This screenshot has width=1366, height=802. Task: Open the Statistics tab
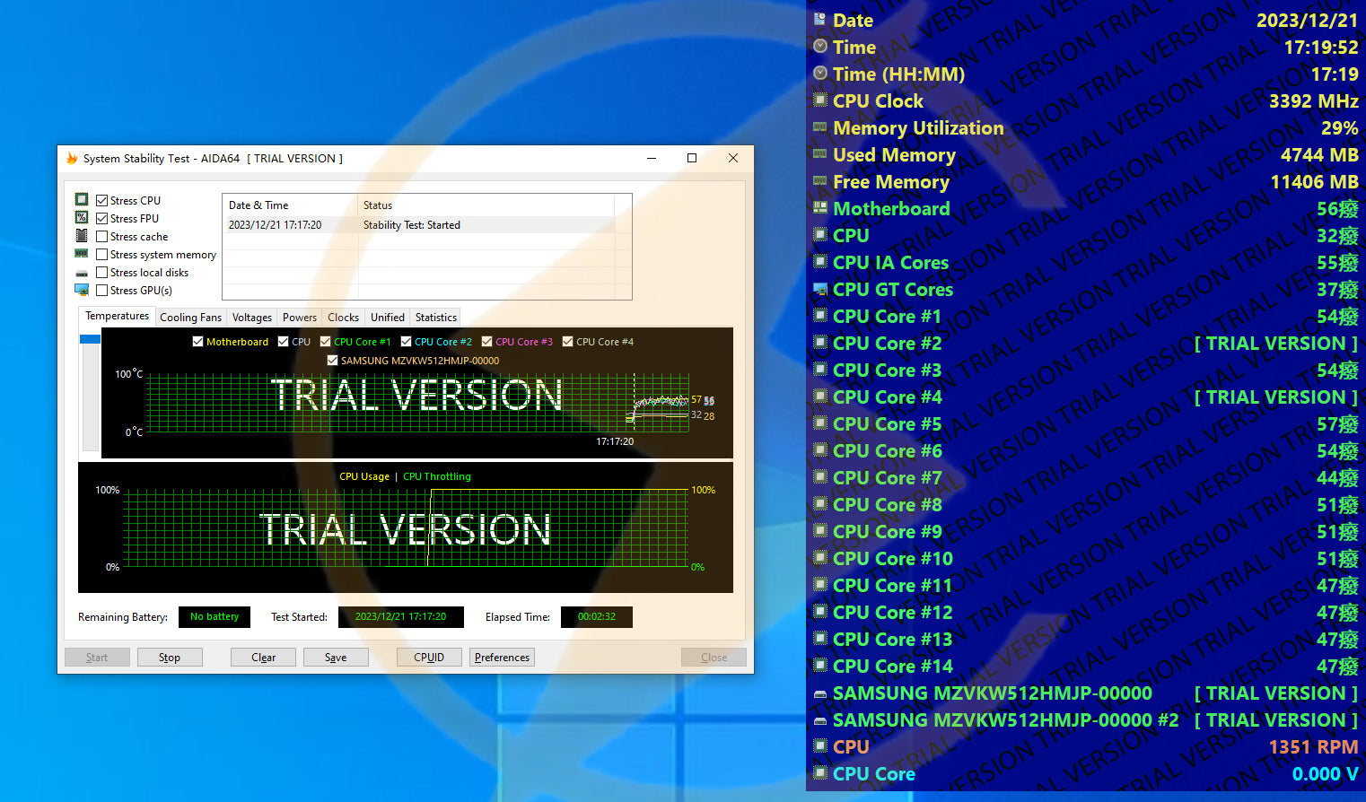coord(435,318)
